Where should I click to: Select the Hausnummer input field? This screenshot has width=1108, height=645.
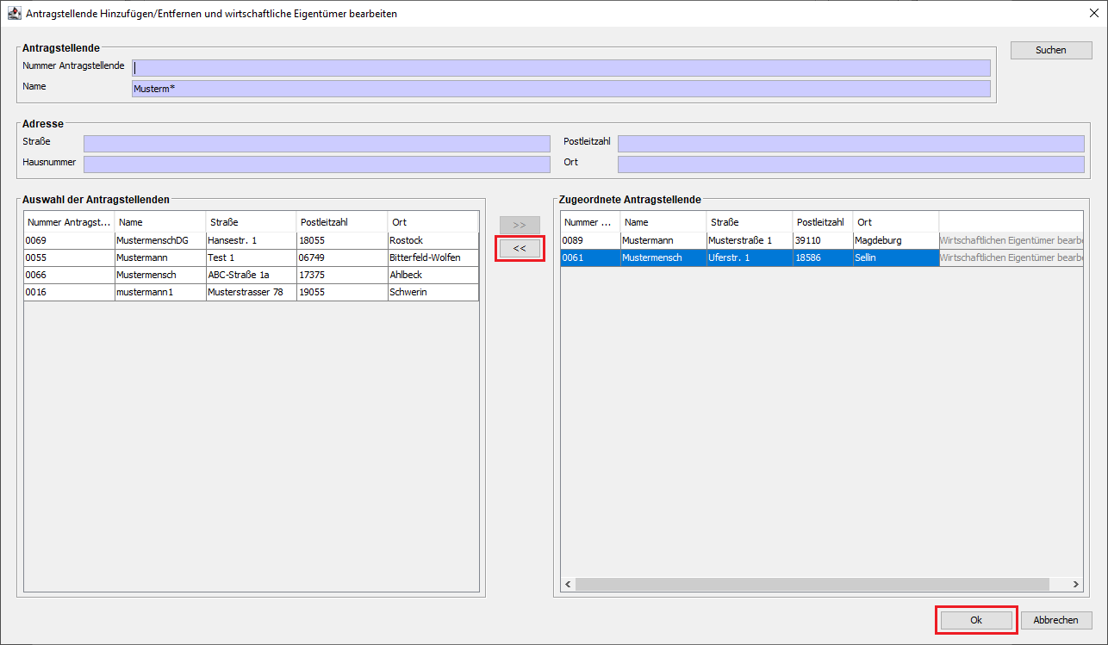point(316,164)
